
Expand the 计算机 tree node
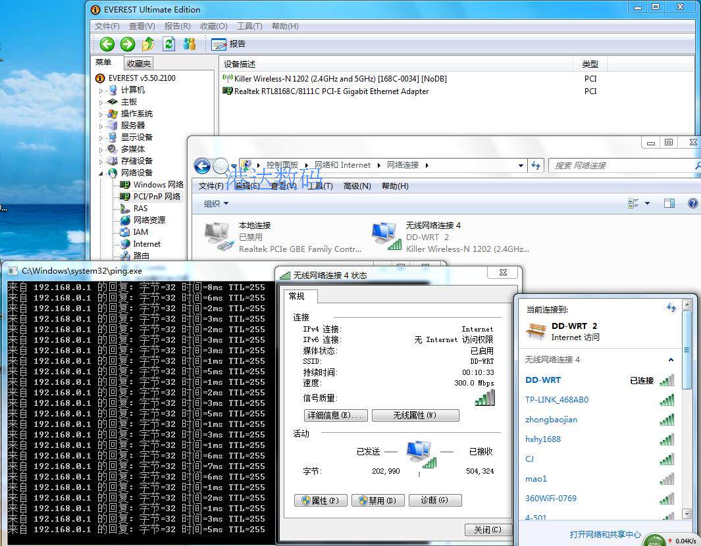pyautogui.click(x=101, y=90)
